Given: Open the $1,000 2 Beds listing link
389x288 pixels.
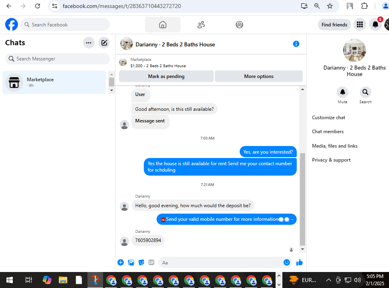Looking at the screenshot, I should tap(158, 66).
